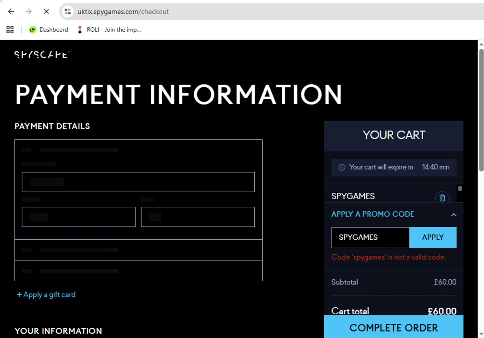484x338 pixels.
Task: Select the second payment method row
Action: pos(138,250)
